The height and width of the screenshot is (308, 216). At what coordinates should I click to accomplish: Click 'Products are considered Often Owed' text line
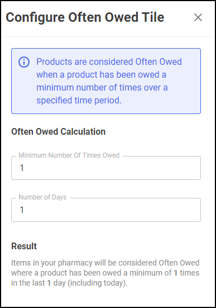pos(109,61)
